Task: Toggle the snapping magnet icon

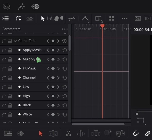Action: [x=136, y=133]
